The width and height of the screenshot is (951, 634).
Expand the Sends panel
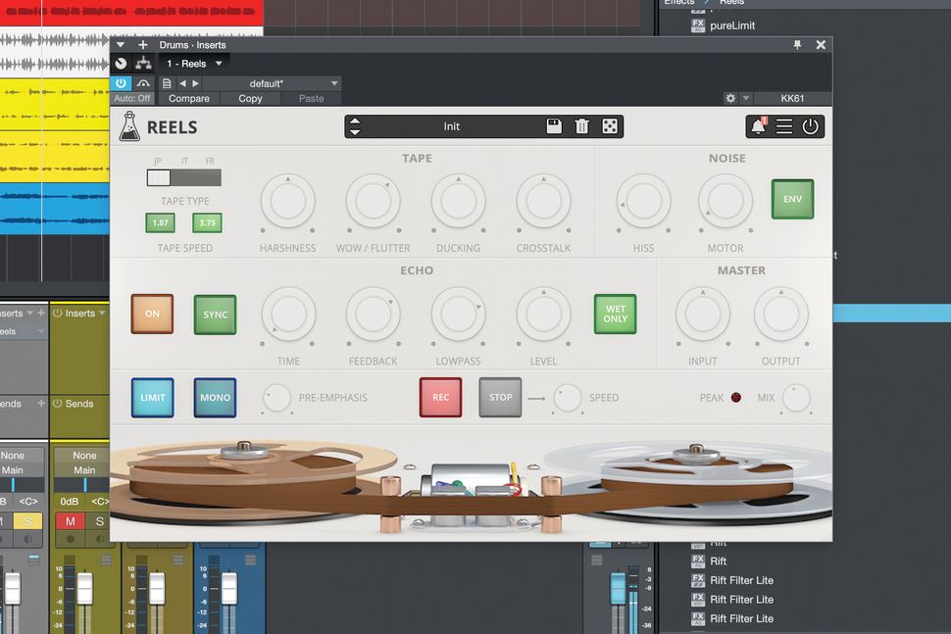(41, 404)
